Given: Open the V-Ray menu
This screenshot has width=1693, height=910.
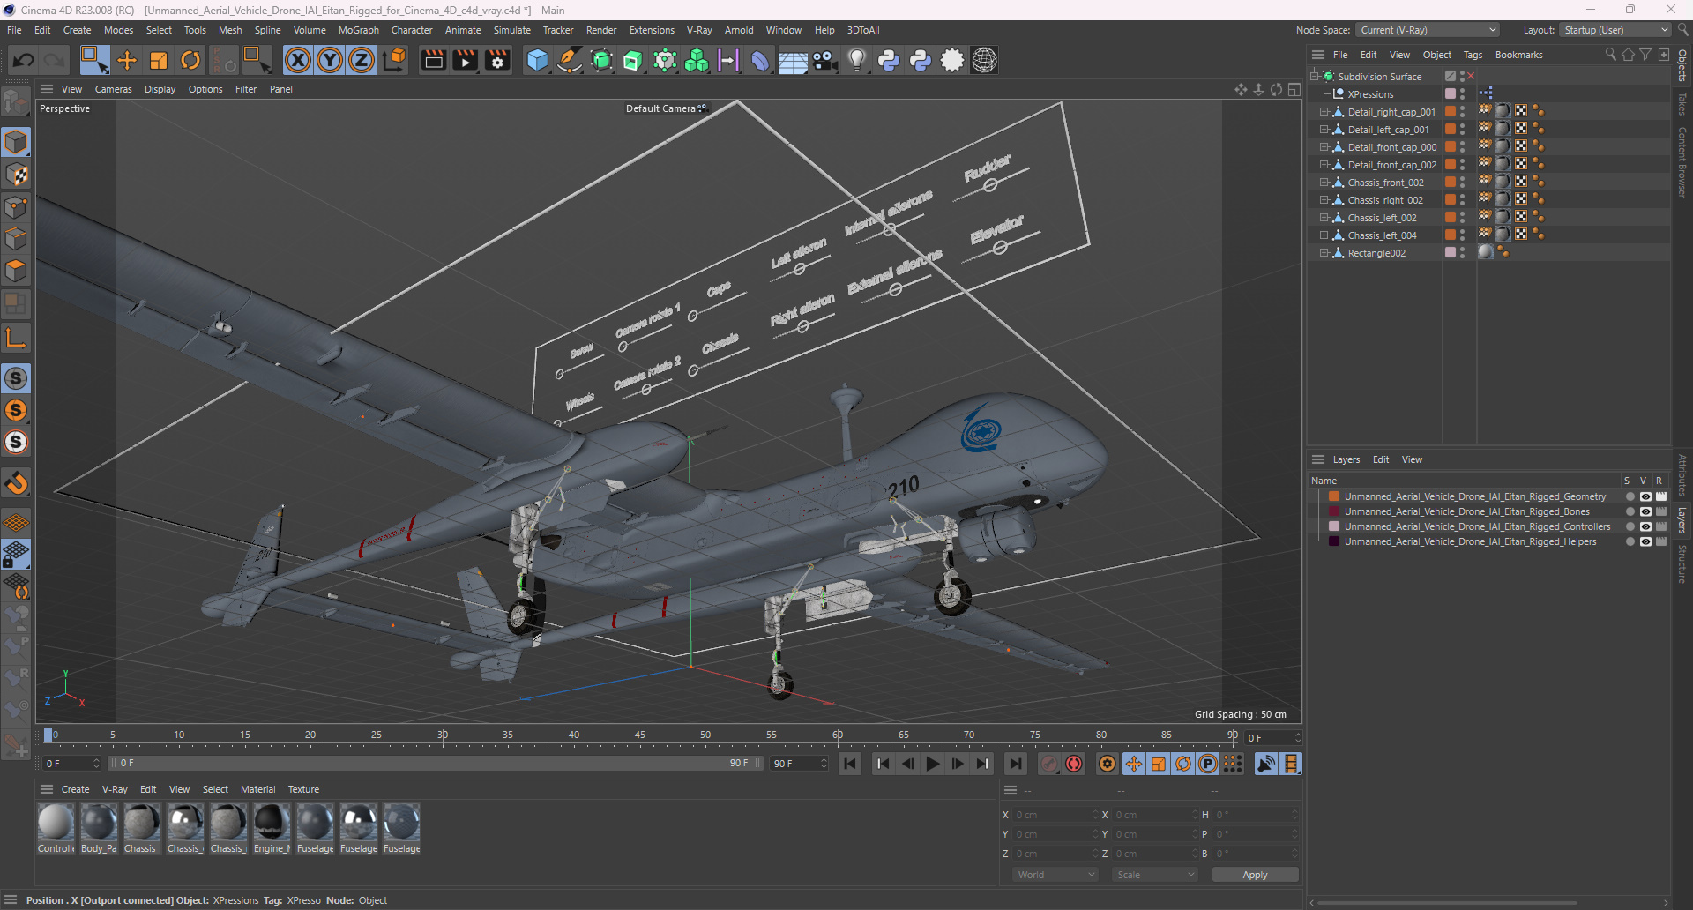Looking at the screenshot, I should pos(699,30).
